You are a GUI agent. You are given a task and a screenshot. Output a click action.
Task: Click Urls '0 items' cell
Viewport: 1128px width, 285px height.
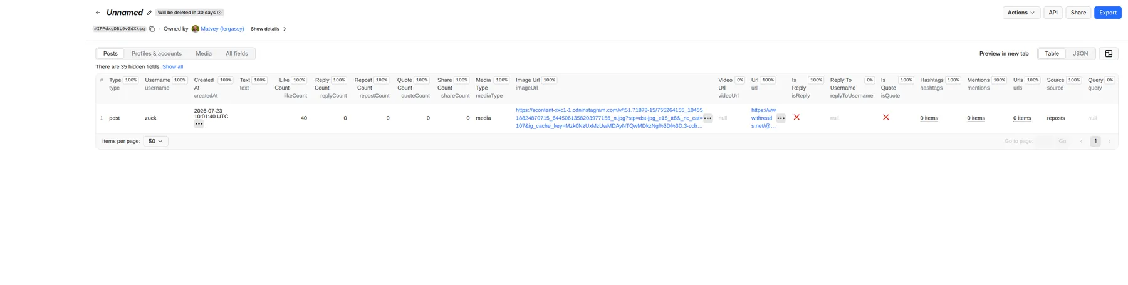coord(1022,118)
